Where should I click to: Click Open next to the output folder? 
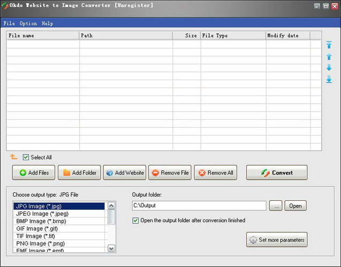coord(295,206)
